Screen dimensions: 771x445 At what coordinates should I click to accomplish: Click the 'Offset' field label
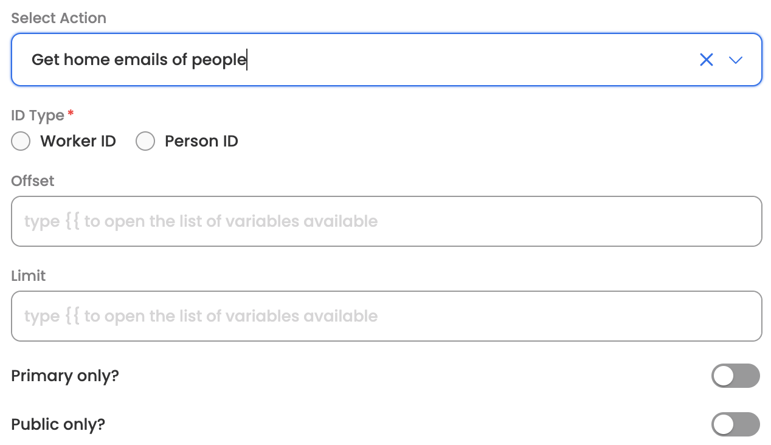[33, 181]
